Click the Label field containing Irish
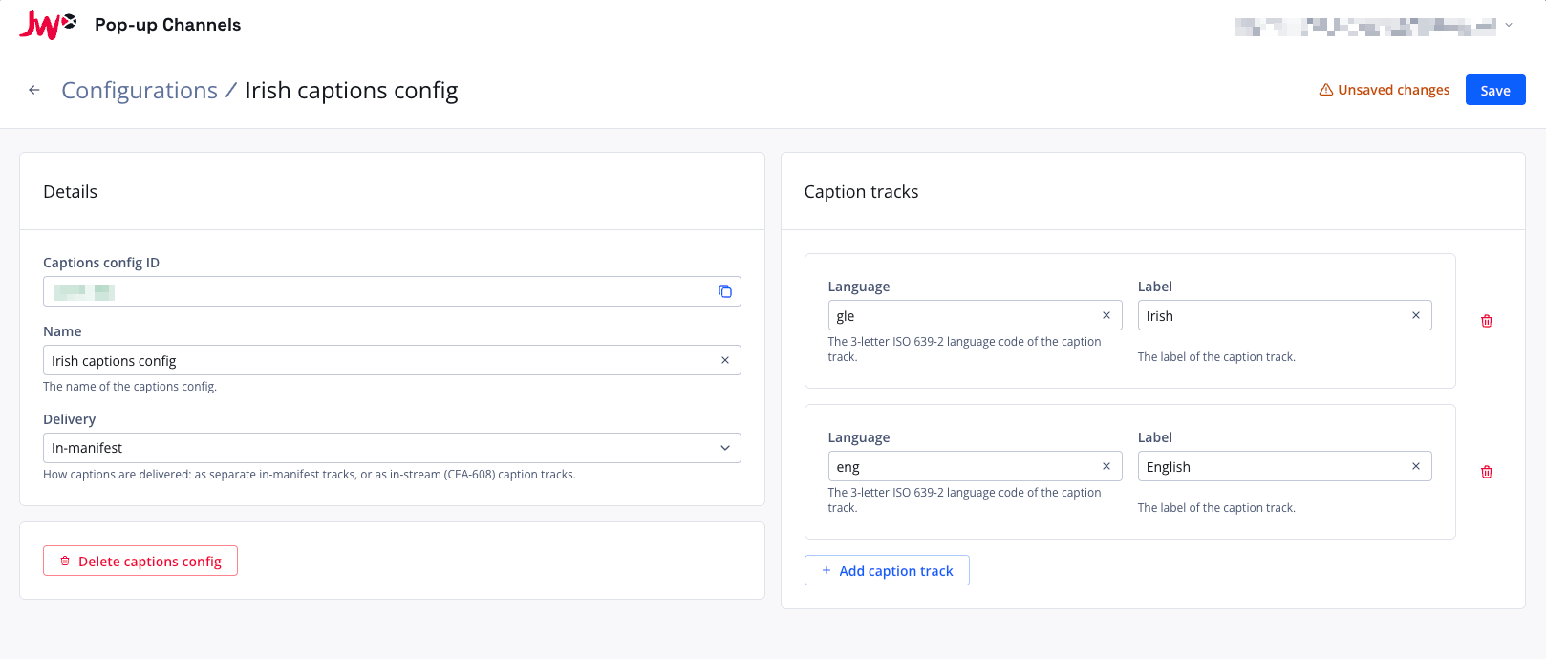1546x659 pixels. coord(1284,315)
